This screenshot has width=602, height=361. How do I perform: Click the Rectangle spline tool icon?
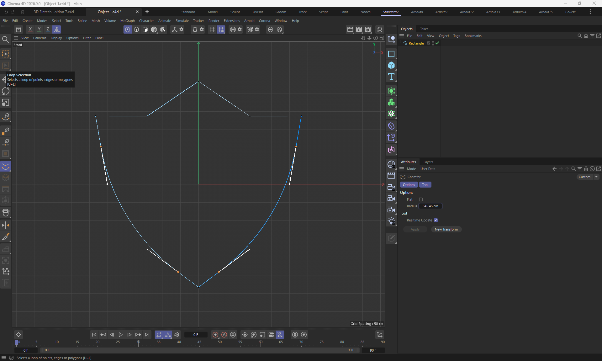391,54
